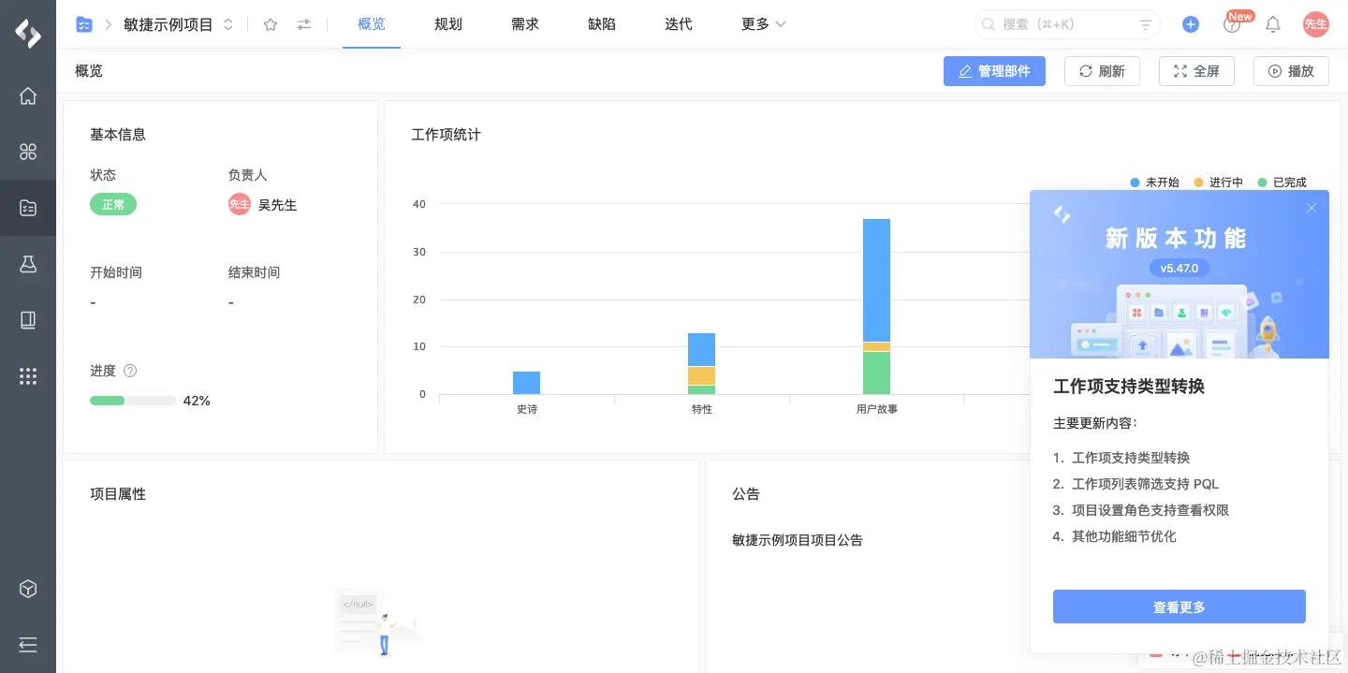Click the cube icon near the sidebar bottom
The width and height of the screenshot is (1348, 673).
(x=28, y=589)
